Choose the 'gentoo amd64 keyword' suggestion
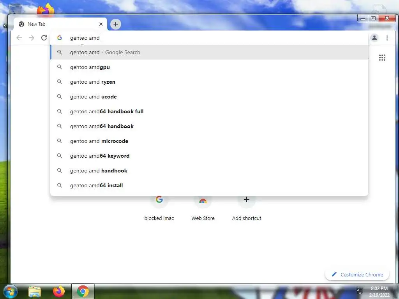399x299 pixels. pos(209,156)
